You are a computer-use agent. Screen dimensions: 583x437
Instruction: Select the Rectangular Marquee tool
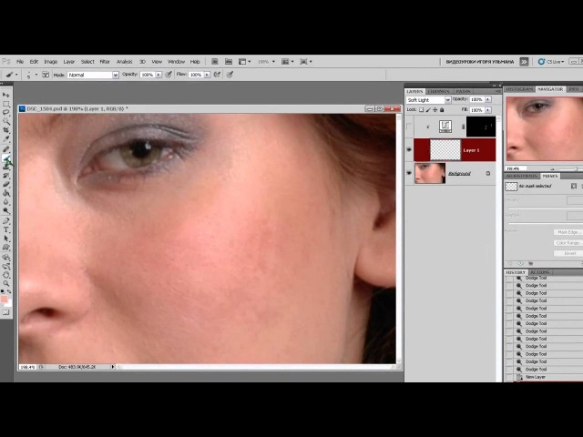6,104
